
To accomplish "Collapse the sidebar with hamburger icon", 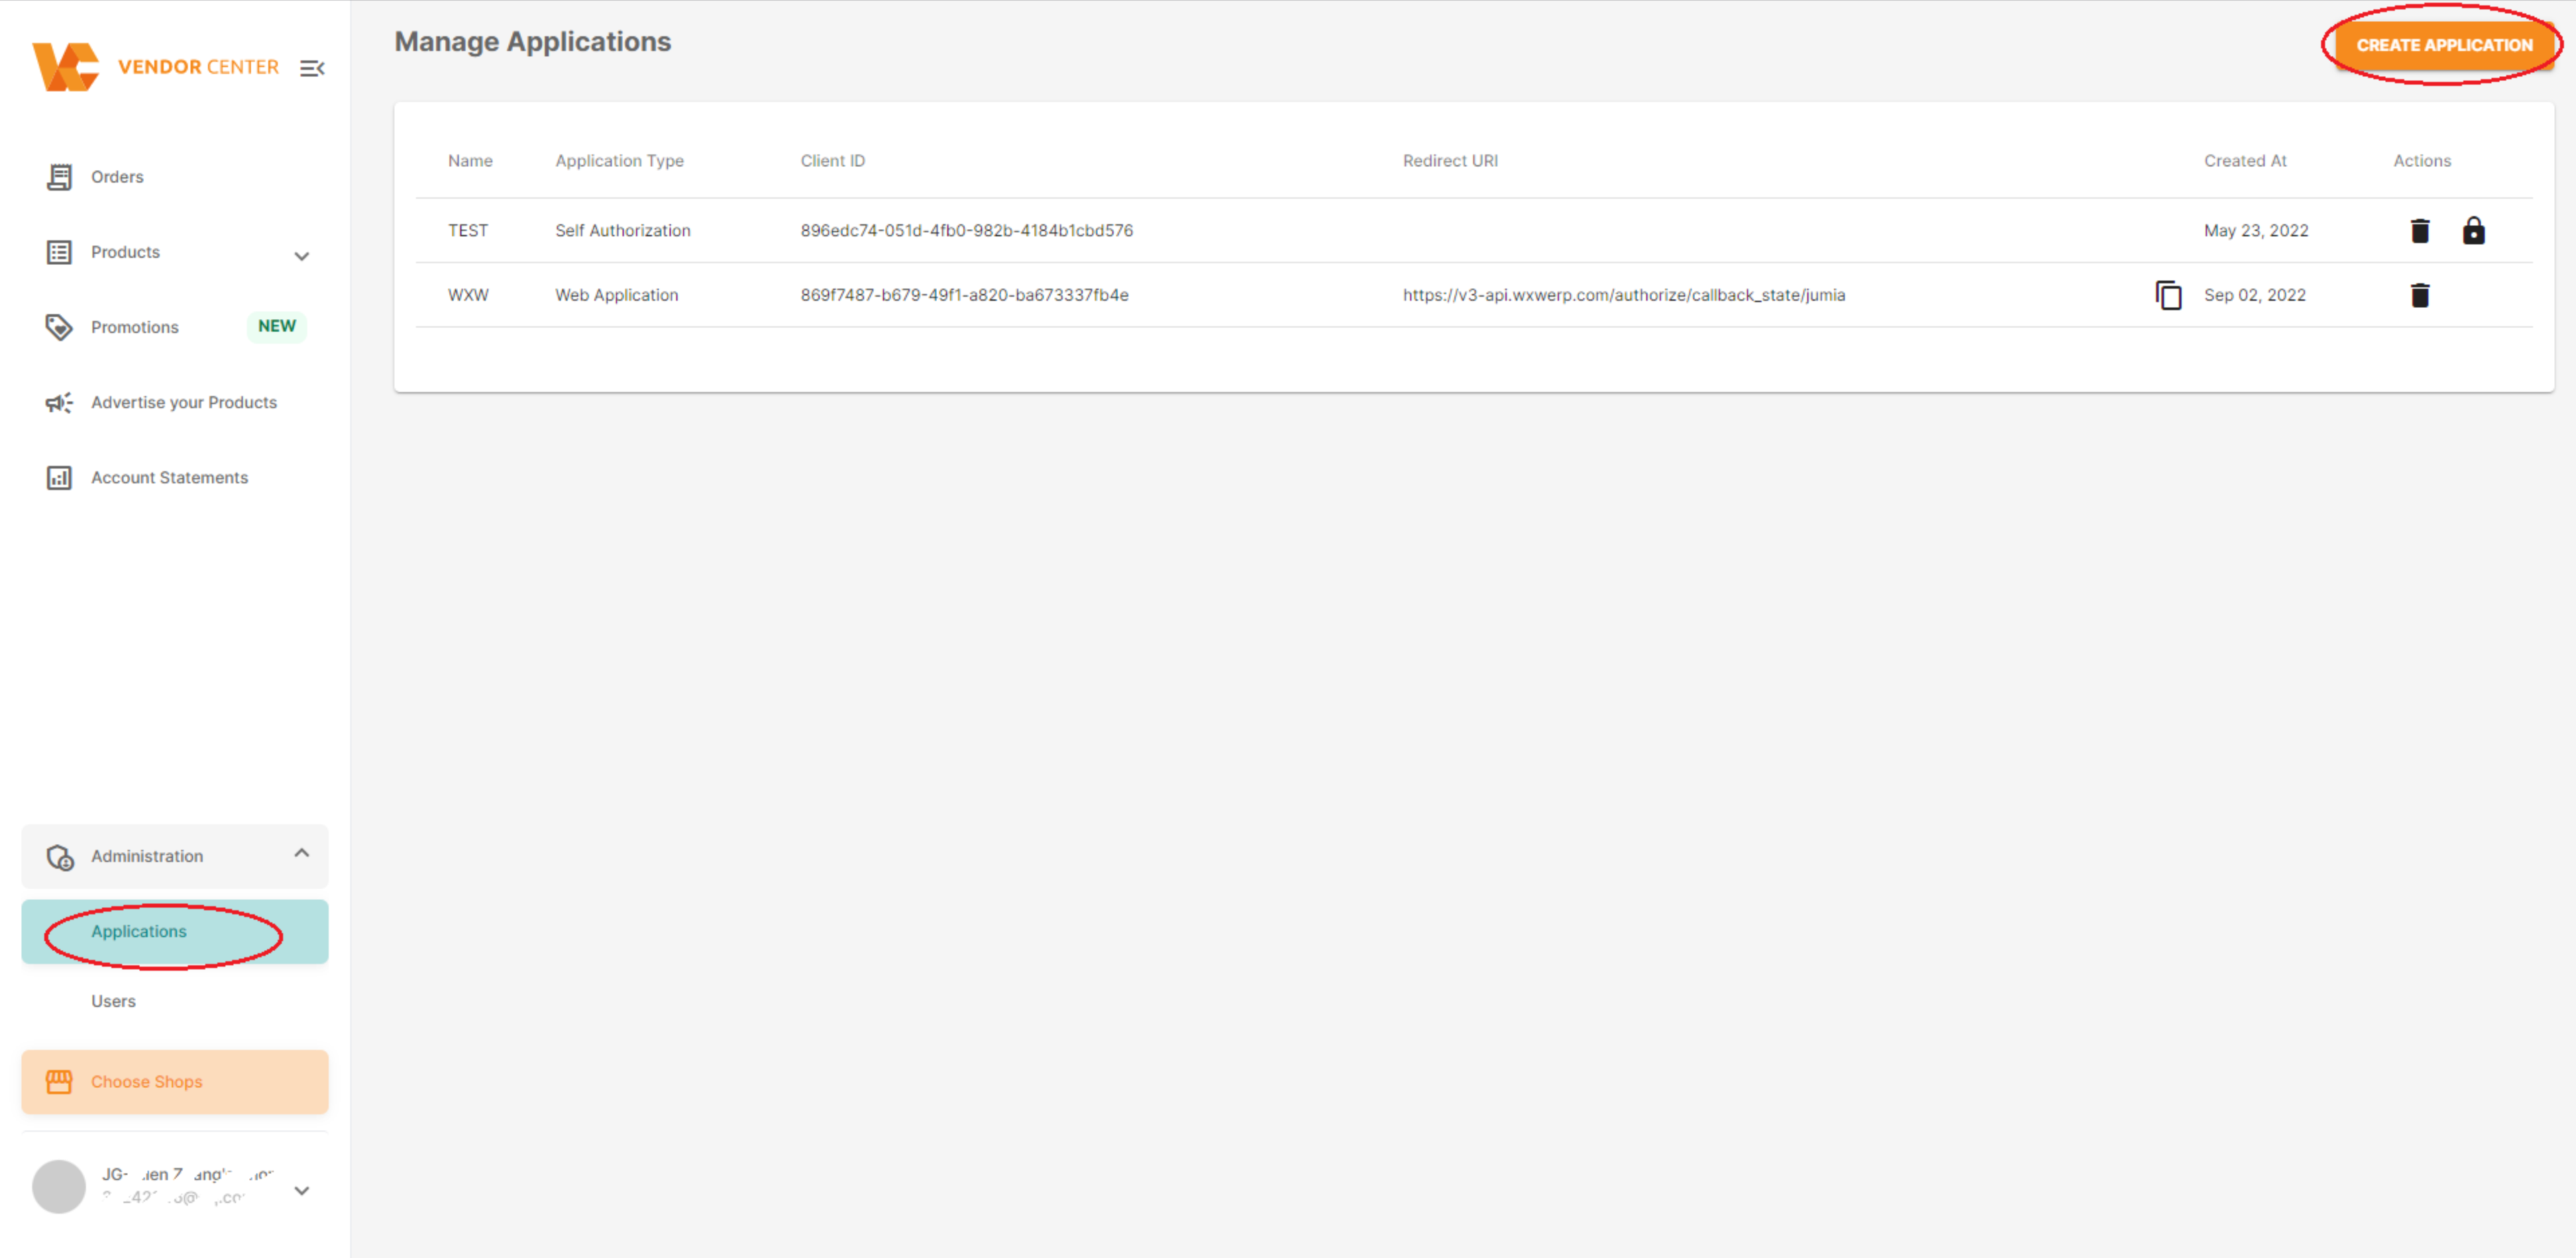I will click(312, 68).
